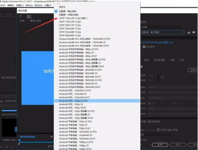Select Amazon Kindle Fire 1024x580 29.97 preset
This screenshot has width=198, height=150.
(x=97, y=46)
